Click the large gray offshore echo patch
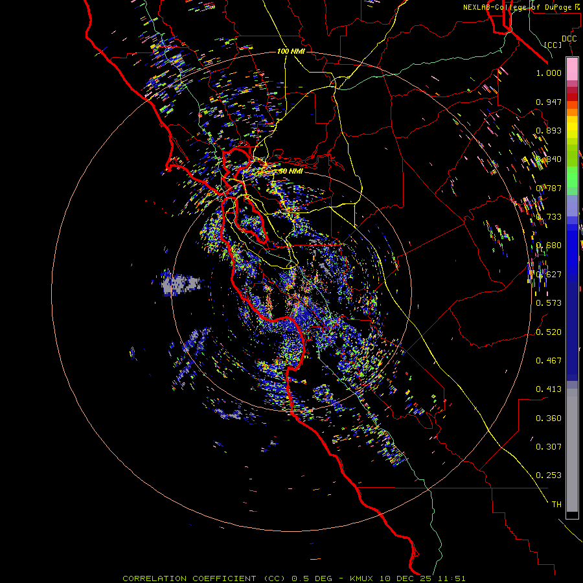The width and height of the screenshot is (583, 583). pos(182,283)
